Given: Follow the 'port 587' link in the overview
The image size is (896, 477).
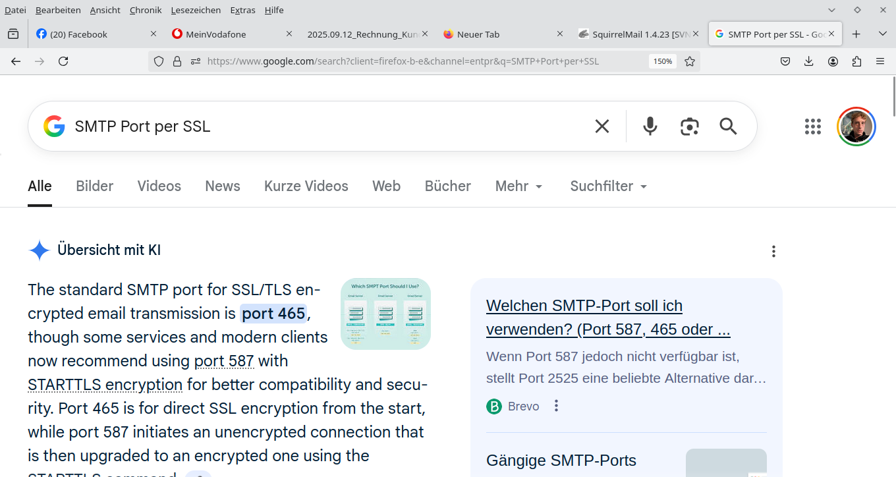Looking at the screenshot, I should [224, 360].
